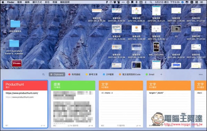Select screenshot file ending 9.53.10

pyautogui.click(x=176, y=52)
